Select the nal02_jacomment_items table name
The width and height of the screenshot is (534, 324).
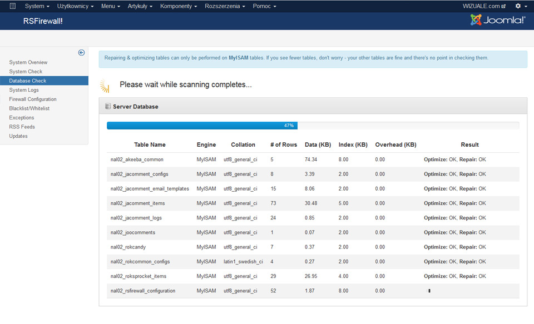pyautogui.click(x=137, y=203)
